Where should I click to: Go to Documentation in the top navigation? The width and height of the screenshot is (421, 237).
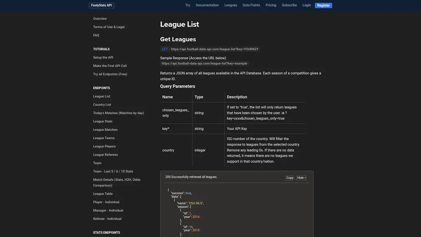[x=207, y=5]
